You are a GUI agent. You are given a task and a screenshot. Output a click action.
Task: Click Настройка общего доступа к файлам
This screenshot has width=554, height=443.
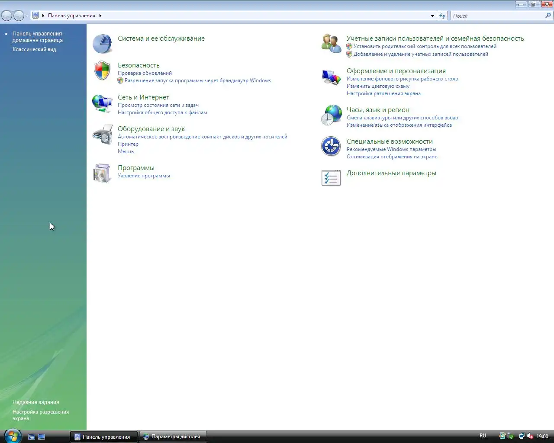[x=162, y=112]
